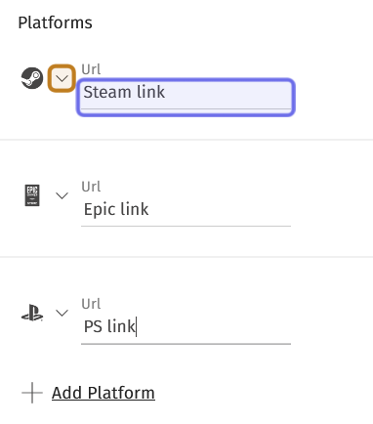Click the Steam platform logo icon
Screen dimensions: 373x424
click(32, 78)
